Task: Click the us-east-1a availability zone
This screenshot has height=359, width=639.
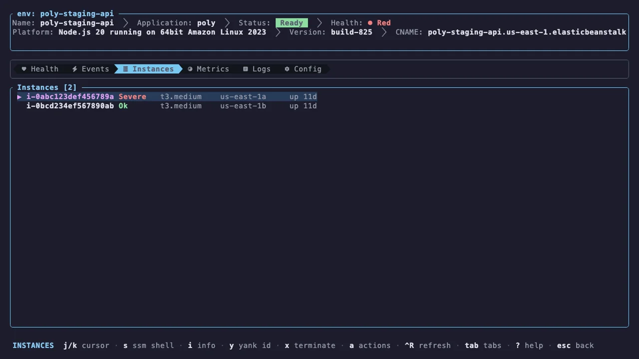Action: [243, 97]
